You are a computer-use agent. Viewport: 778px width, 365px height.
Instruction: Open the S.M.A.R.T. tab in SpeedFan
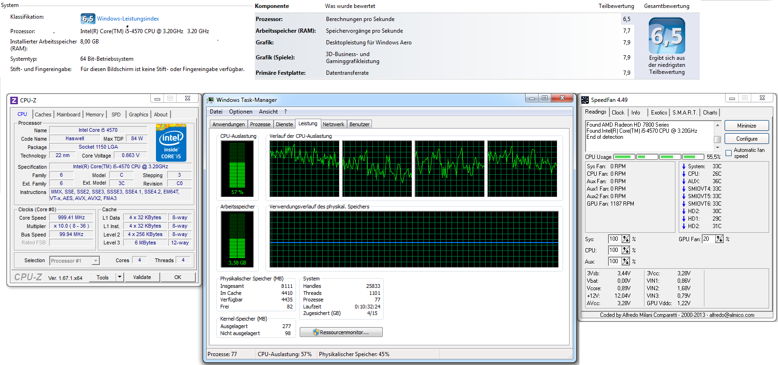tap(685, 113)
